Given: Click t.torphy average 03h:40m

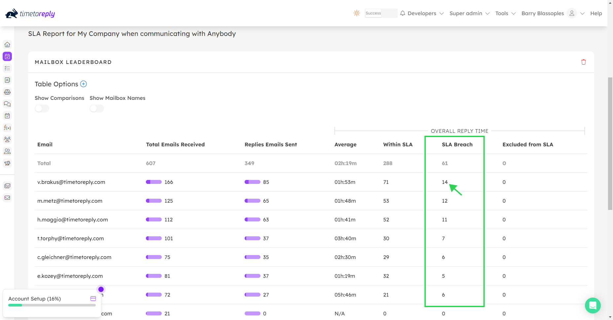Looking at the screenshot, I should point(345,238).
